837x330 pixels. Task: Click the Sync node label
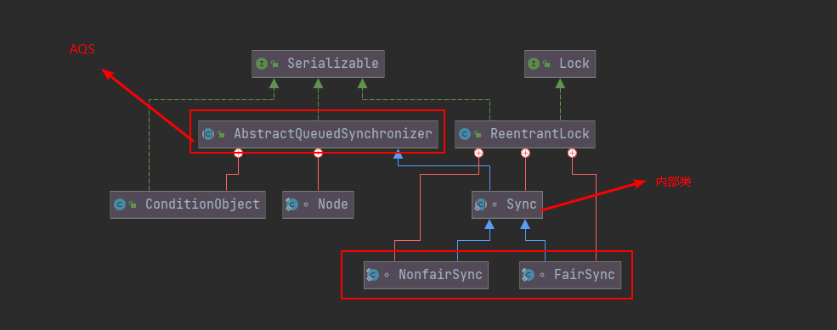522,204
